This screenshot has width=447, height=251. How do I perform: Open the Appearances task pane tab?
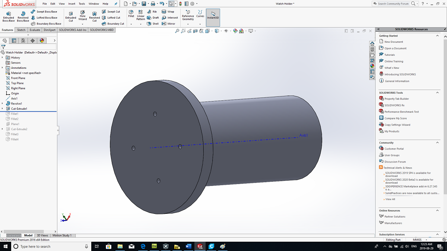click(x=372, y=66)
